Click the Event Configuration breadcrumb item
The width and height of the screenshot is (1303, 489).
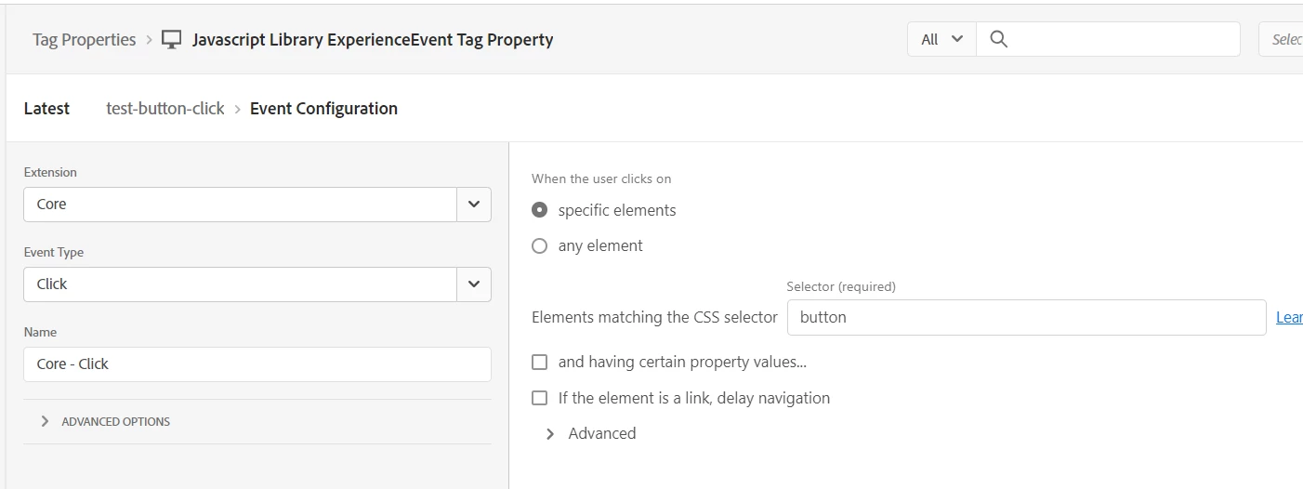pos(323,109)
